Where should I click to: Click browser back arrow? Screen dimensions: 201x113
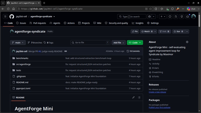(3, 9)
